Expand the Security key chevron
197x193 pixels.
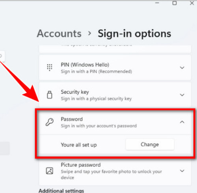coord(182,95)
